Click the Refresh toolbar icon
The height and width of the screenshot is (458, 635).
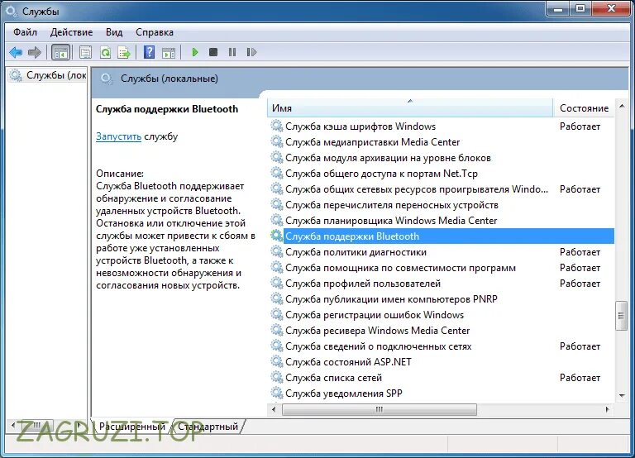click(x=105, y=52)
